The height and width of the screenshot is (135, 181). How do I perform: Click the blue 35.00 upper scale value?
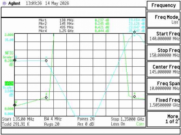9,40
